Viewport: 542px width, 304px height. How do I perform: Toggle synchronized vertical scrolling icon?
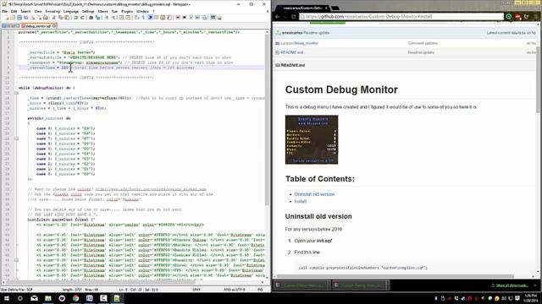(121, 17)
